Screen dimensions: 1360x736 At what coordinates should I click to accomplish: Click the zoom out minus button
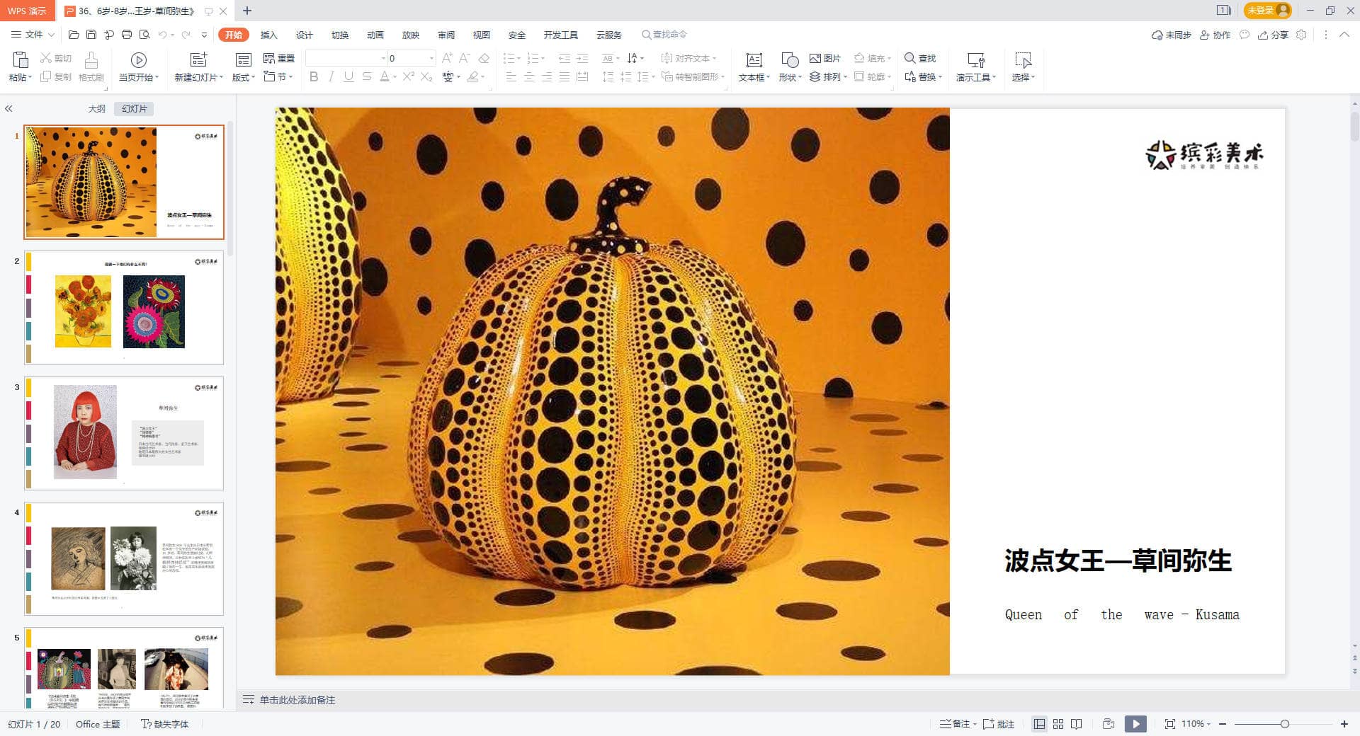(1223, 724)
